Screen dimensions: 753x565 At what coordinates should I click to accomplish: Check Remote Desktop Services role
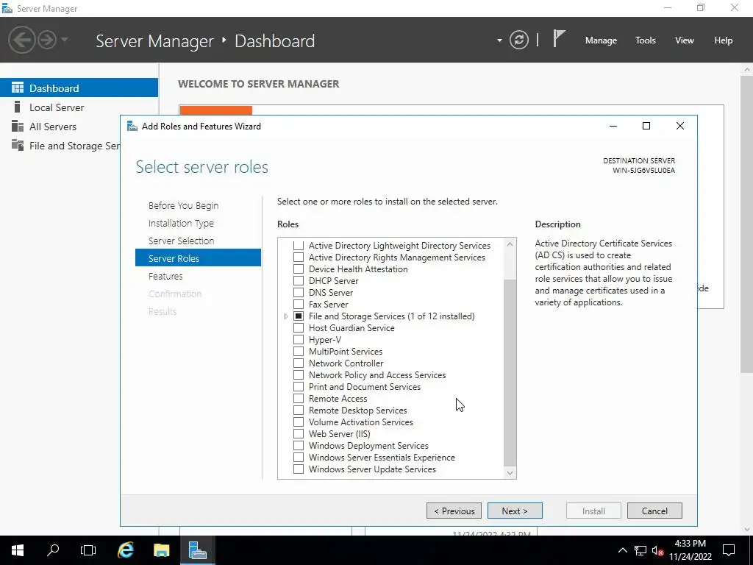click(x=299, y=411)
